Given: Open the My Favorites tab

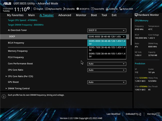Looking at the screenshot, I should tap(15, 15).
